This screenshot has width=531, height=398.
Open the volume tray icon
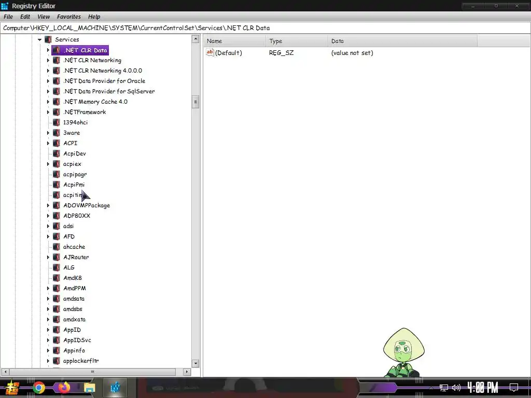[x=456, y=388]
